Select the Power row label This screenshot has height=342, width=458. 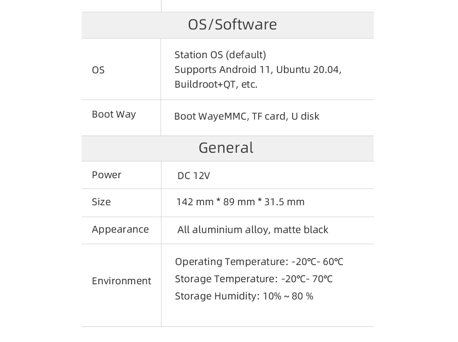(x=107, y=175)
